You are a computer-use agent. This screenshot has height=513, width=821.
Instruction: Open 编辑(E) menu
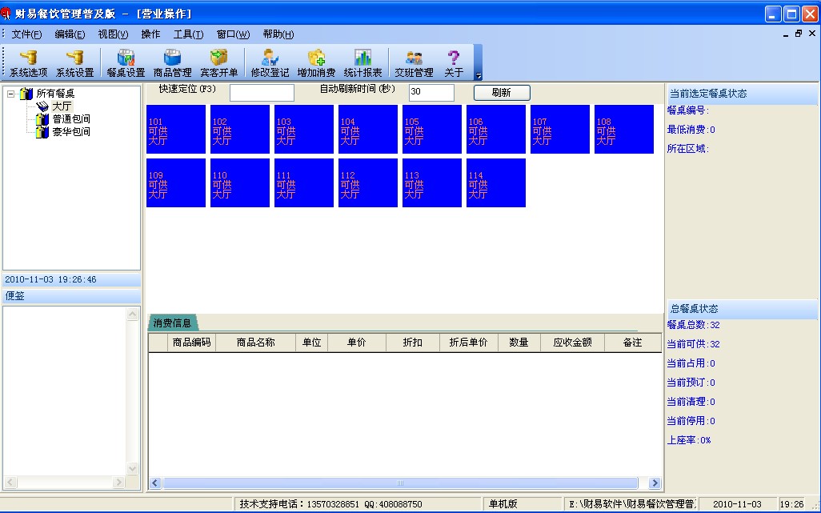coord(70,34)
